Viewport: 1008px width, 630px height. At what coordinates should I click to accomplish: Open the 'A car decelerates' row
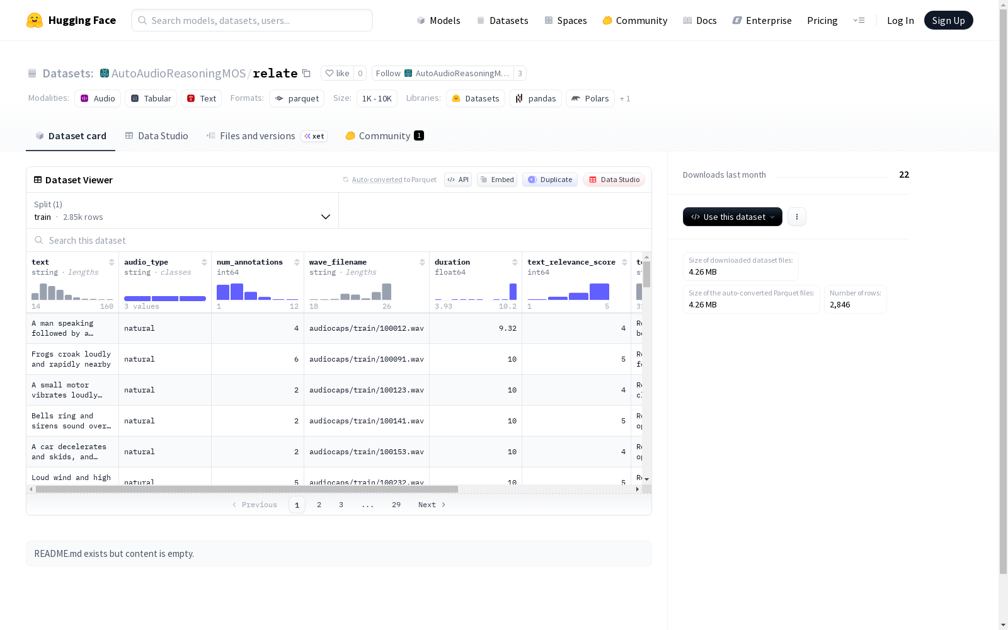72,452
